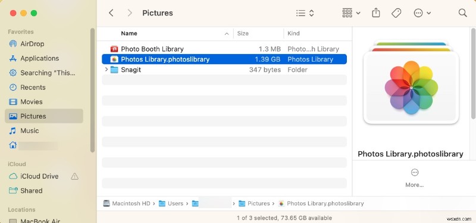Open Movies in the sidebar

point(44,101)
